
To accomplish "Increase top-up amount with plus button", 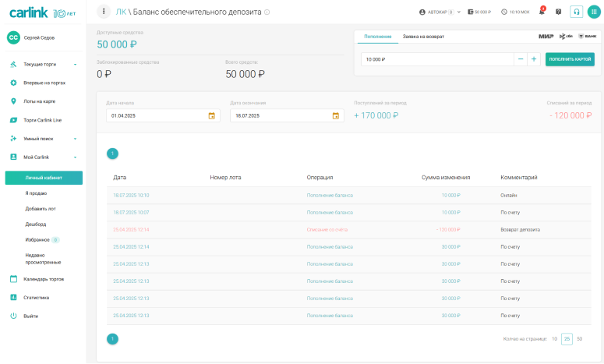I will pos(534,59).
